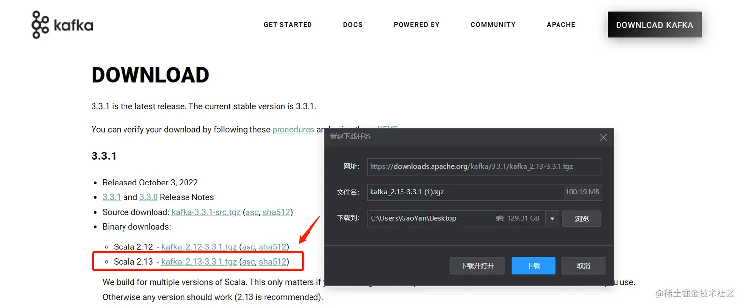Open the 3.3.1 release notes link
Image resolution: width=744 pixels, height=308 pixels.
112,197
